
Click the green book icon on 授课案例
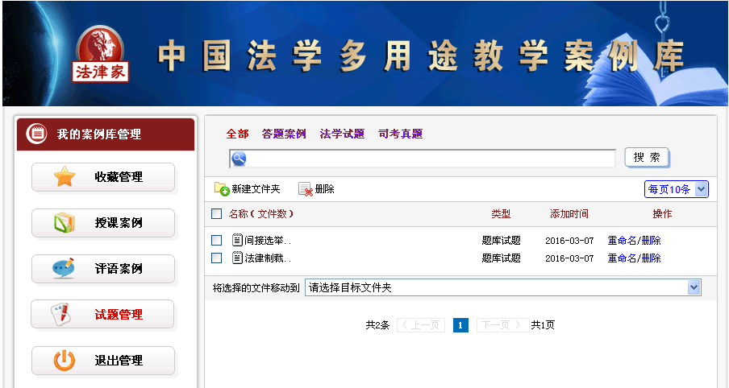65,222
